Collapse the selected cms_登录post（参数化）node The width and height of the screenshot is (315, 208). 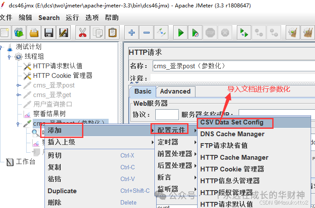[x=18, y=124]
